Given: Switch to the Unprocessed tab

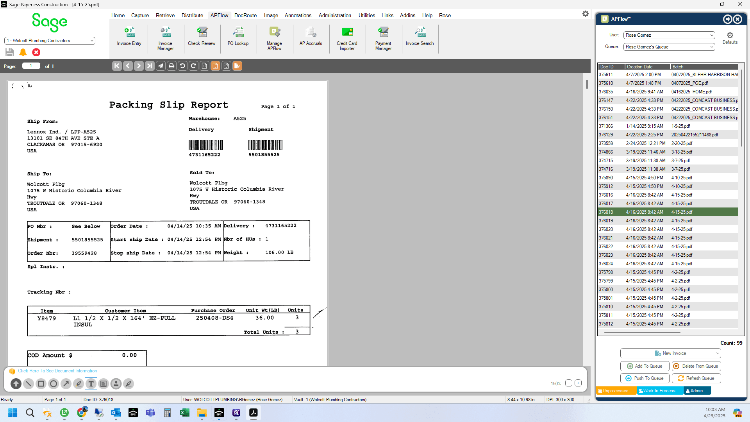Looking at the screenshot, I should pos(616,391).
